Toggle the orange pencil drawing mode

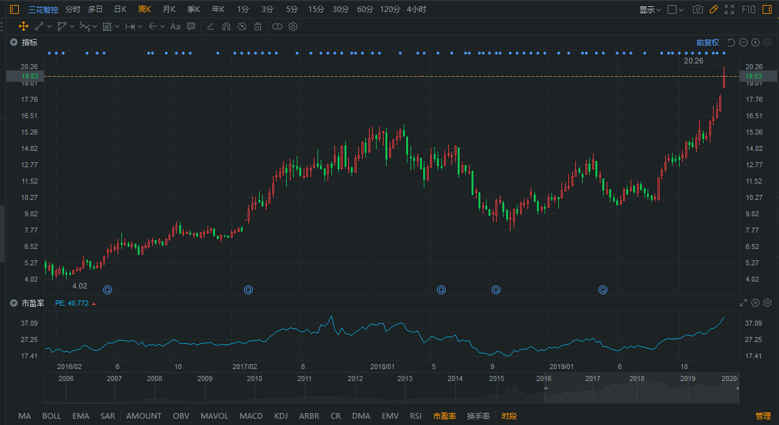[x=714, y=9]
